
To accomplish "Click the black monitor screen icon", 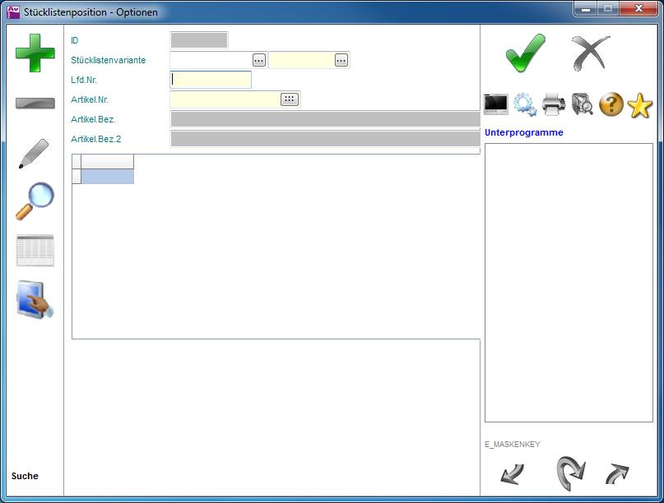I will tap(496, 104).
